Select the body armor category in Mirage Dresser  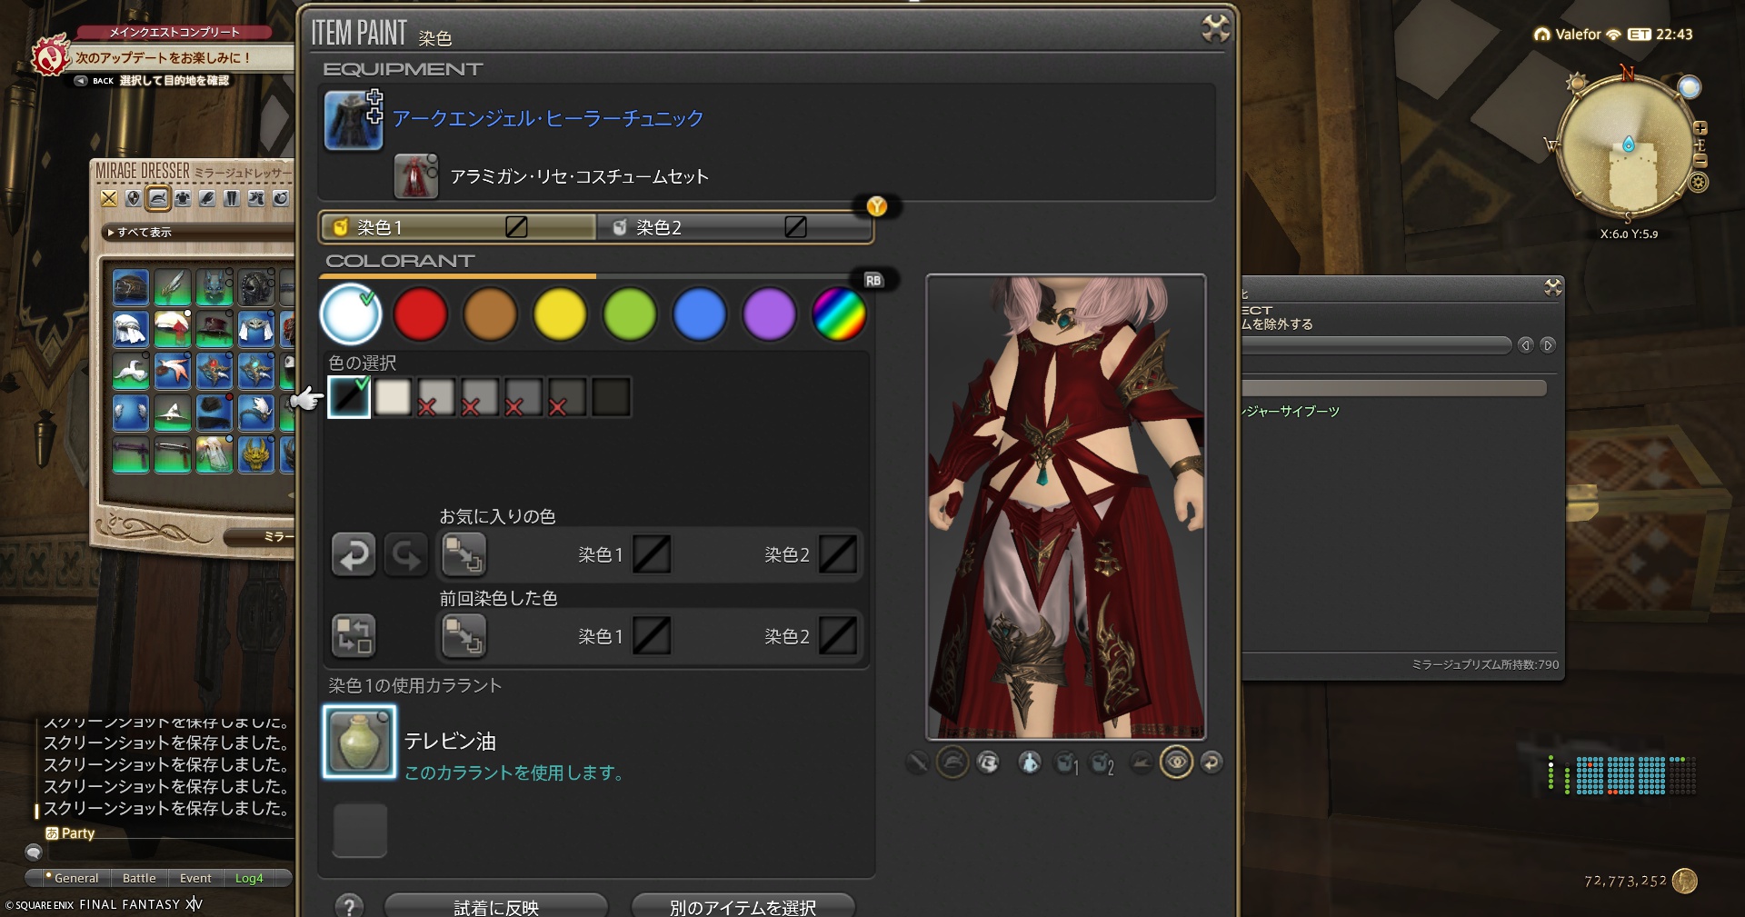[x=183, y=198]
